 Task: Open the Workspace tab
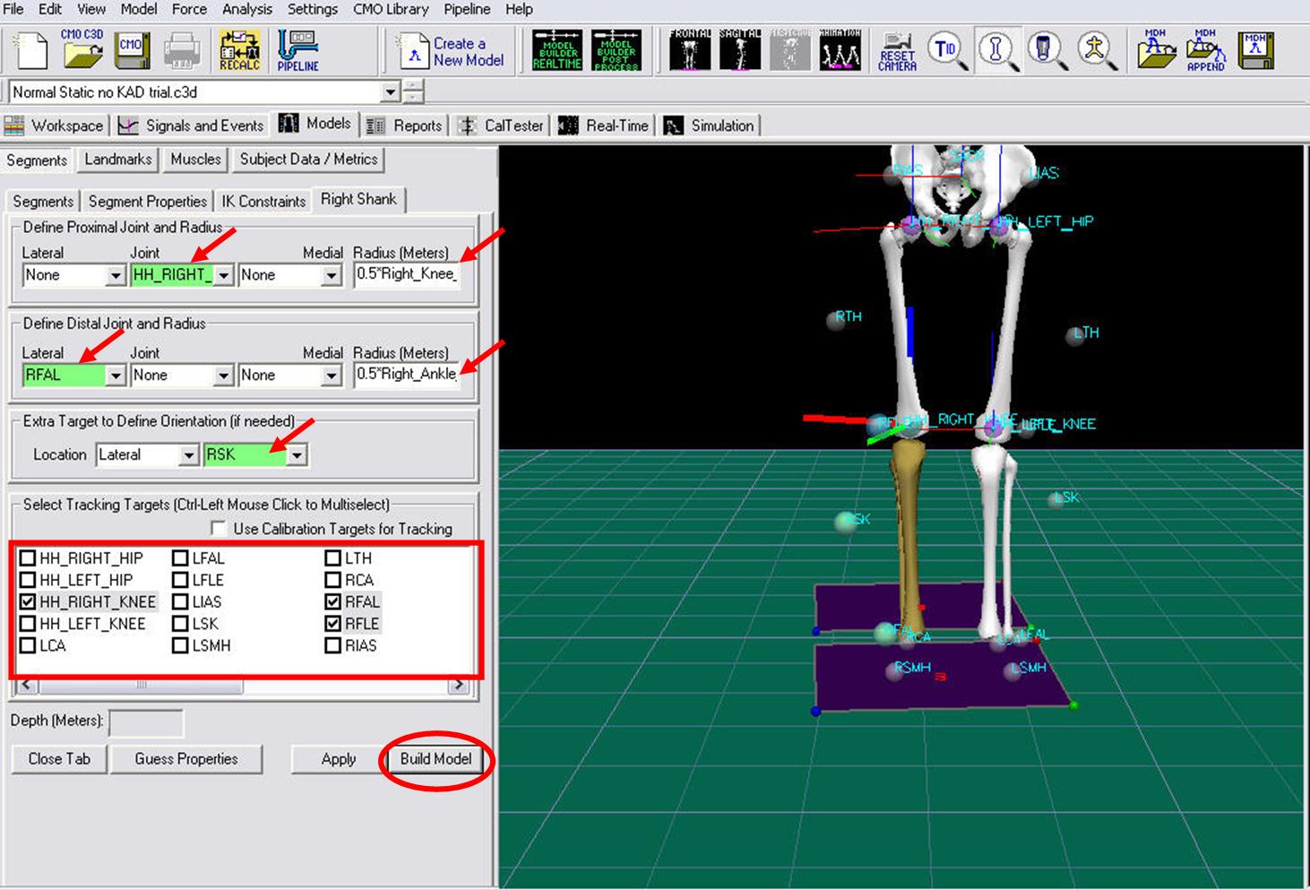(x=55, y=125)
